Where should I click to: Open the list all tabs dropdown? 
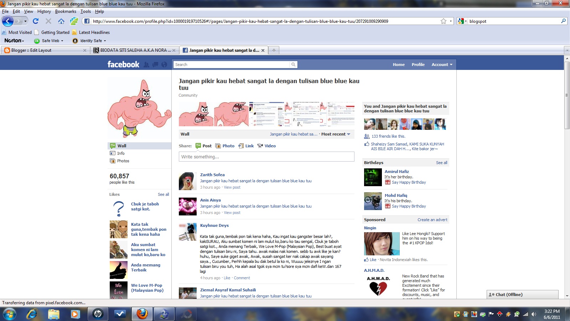567,50
